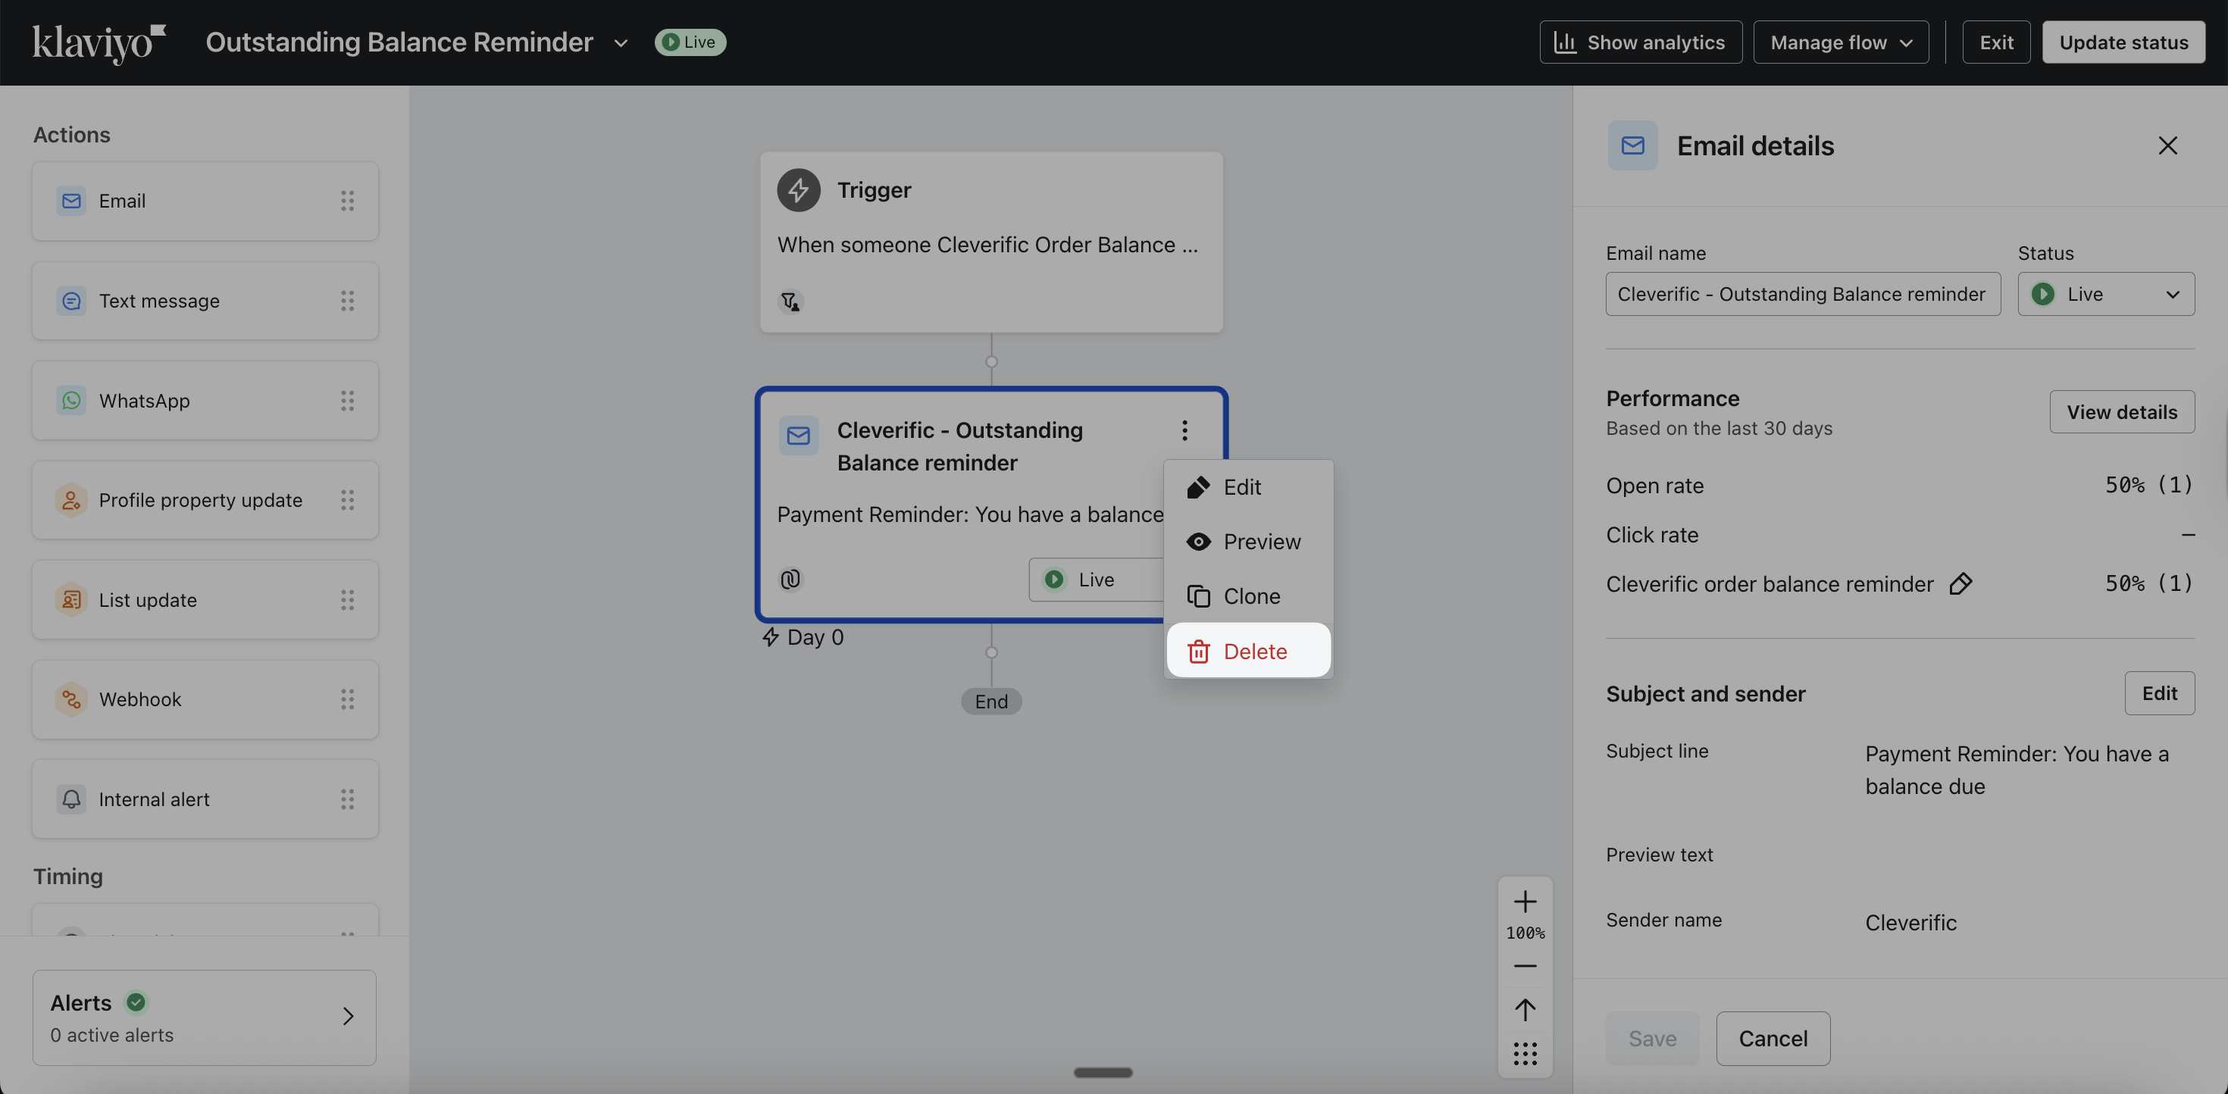This screenshot has width=2228, height=1094.
Task: Click the up arrow canvas control
Action: pyautogui.click(x=1525, y=1009)
